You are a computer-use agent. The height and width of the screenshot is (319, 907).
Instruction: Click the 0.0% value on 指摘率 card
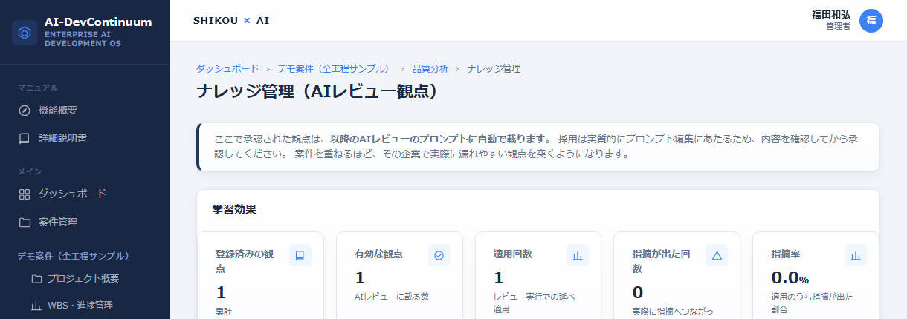coord(790,278)
